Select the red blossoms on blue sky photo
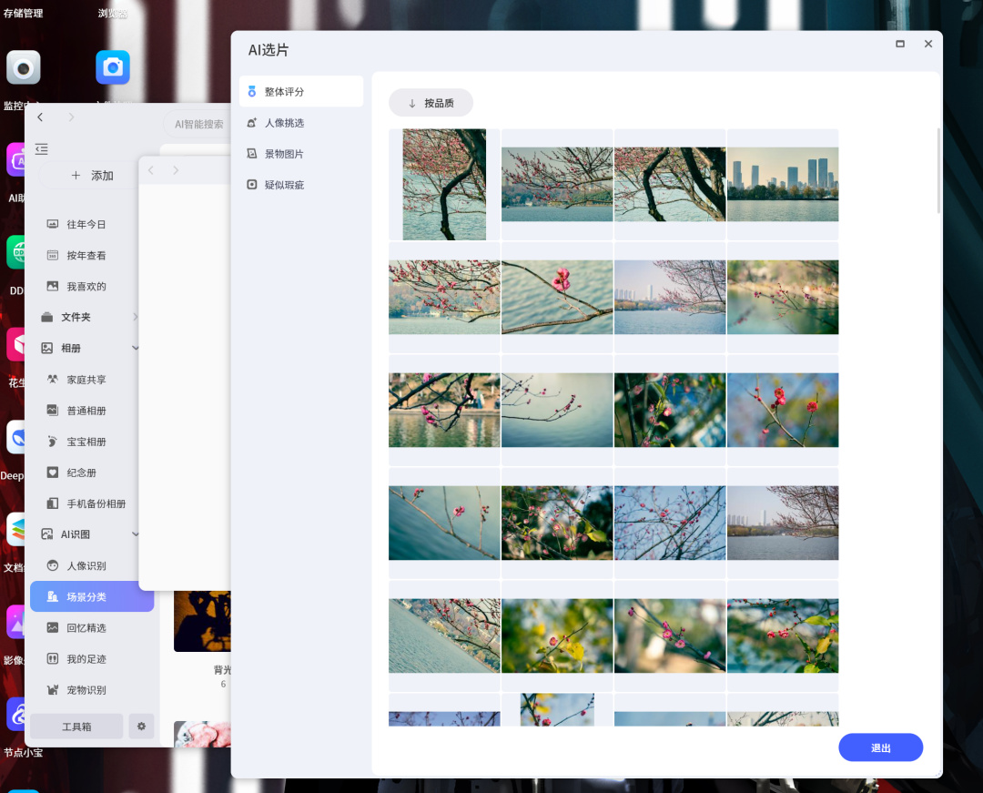The width and height of the screenshot is (983, 793). click(x=783, y=410)
